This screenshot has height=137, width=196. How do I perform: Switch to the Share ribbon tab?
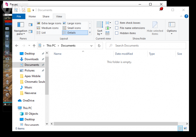pos(46,16)
